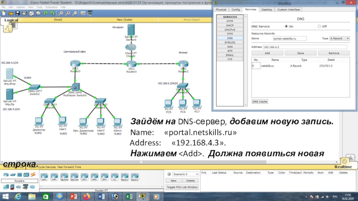358x201 pixels.
Task: Open the HTTP service settings
Action: [230, 21]
